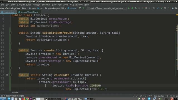Collapse create method fold at line 15

[11, 50]
